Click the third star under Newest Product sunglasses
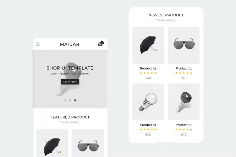The height and width of the screenshot is (157, 236). pyautogui.click(x=184, y=73)
